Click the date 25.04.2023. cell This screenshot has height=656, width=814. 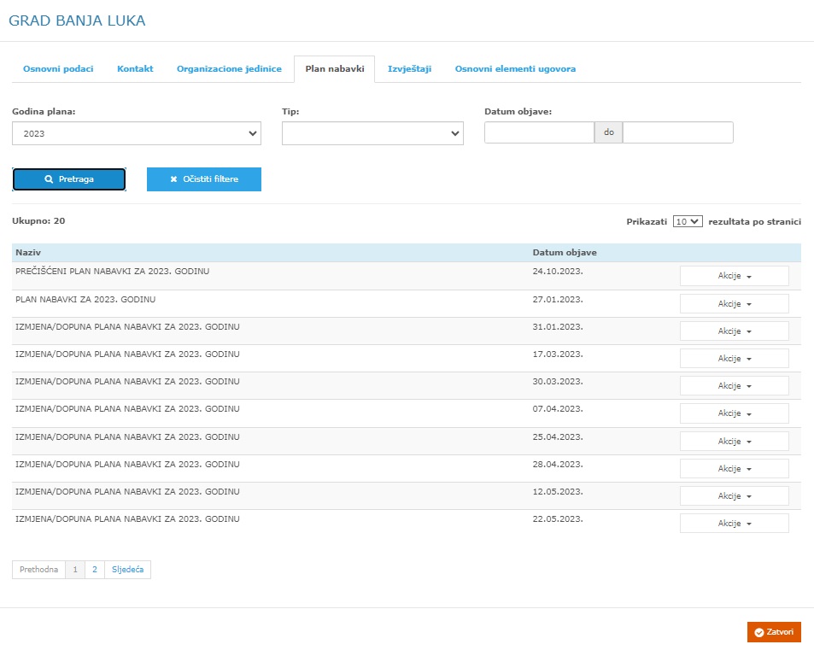558,436
